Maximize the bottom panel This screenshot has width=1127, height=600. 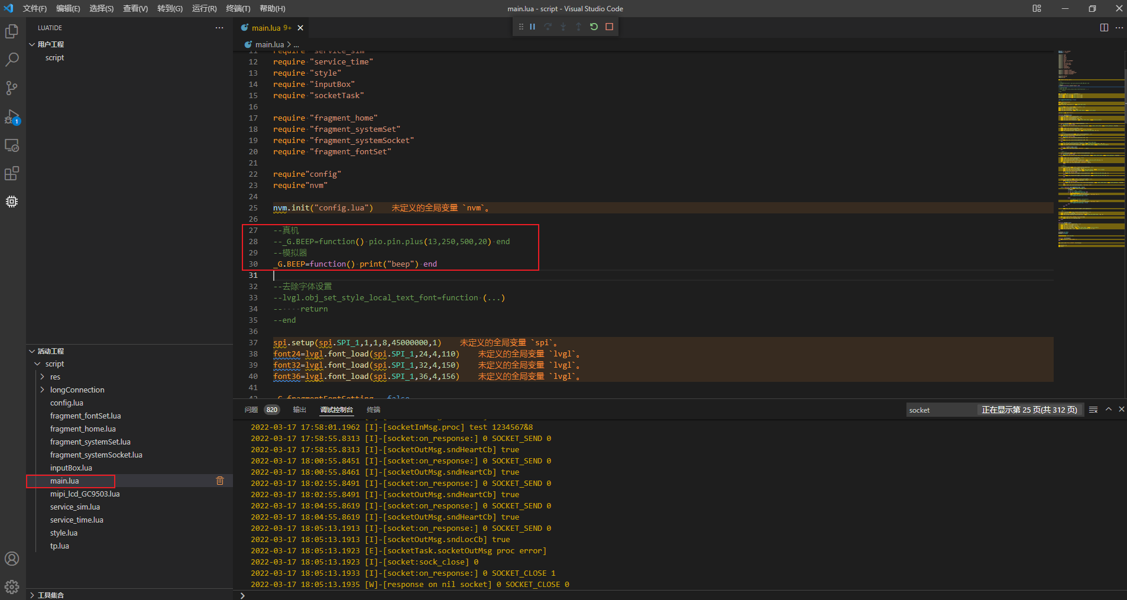[1109, 409]
